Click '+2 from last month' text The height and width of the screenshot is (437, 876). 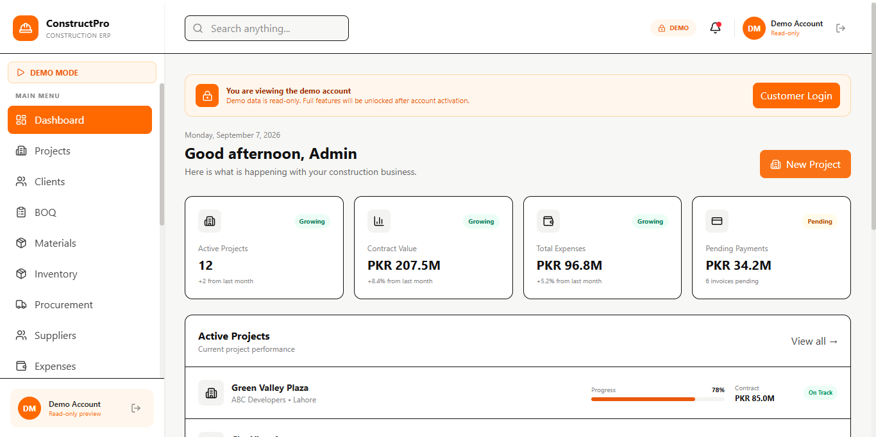(226, 281)
